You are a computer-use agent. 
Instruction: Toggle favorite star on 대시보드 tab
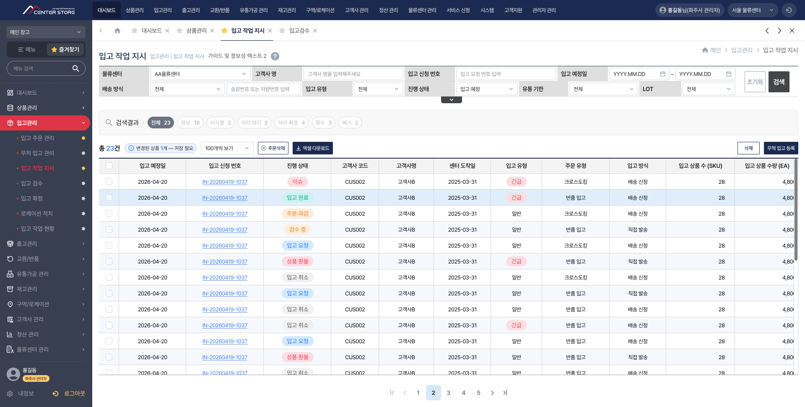pos(135,31)
